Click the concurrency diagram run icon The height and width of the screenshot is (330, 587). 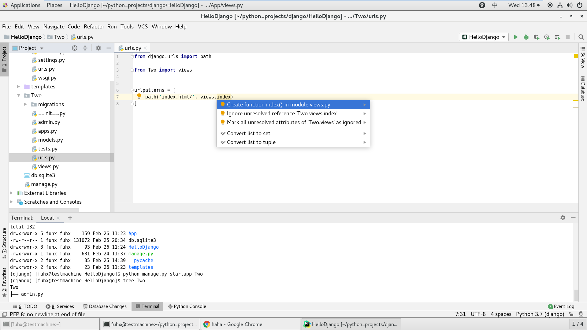557,37
